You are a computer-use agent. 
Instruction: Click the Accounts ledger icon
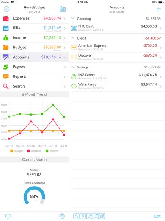click(x=6, y=57)
